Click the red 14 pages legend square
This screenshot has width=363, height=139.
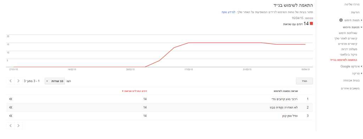(311, 24)
